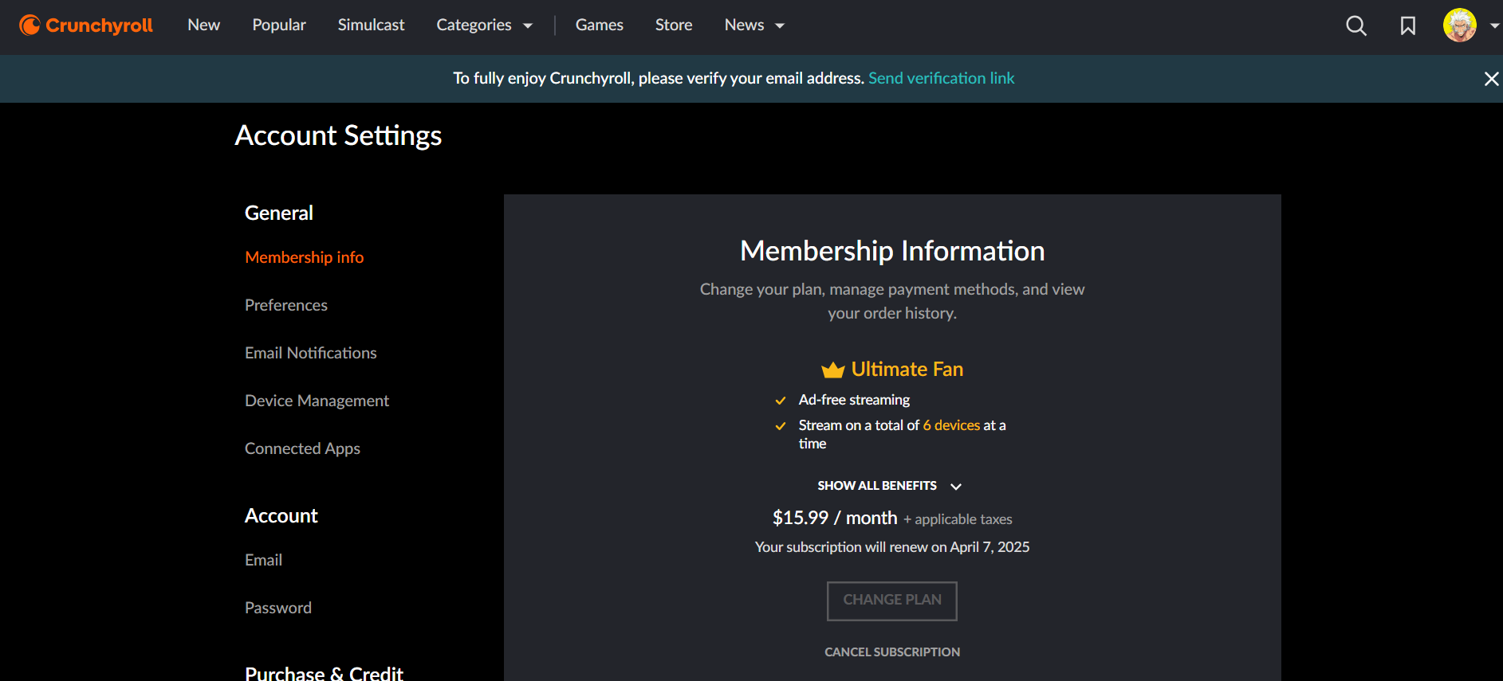Open the account menu arrow beside avatar
The image size is (1503, 681).
[x=1494, y=25]
